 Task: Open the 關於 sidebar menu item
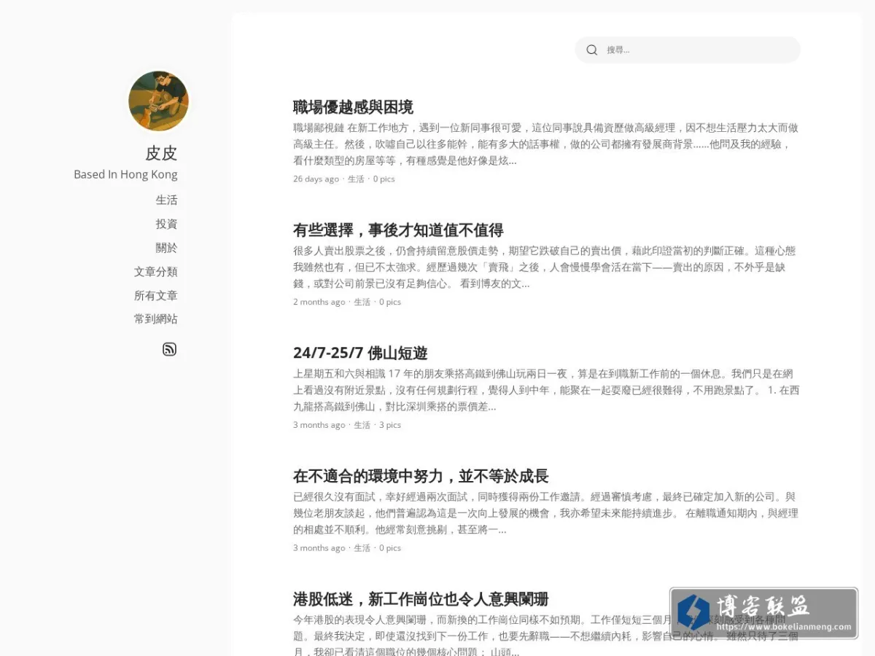coord(166,248)
